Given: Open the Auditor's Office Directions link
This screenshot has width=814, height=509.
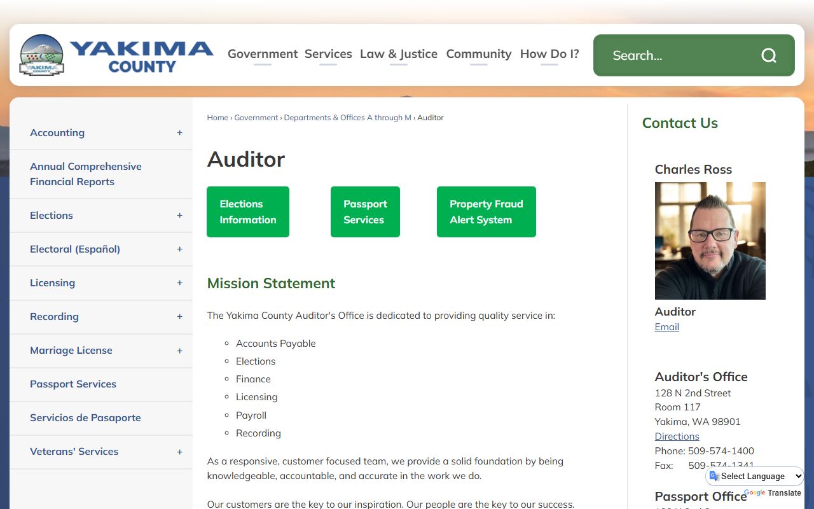Looking at the screenshot, I should point(677,436).
